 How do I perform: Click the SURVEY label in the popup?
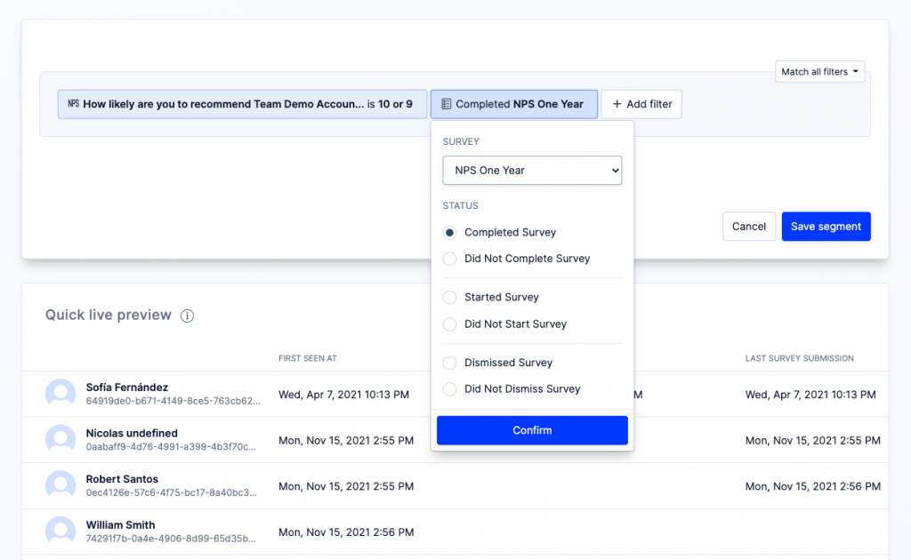[x=461, y=141]
